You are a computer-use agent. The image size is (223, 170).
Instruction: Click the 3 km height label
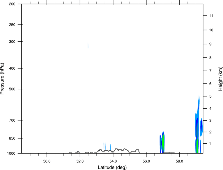click(x=210, y=121)
